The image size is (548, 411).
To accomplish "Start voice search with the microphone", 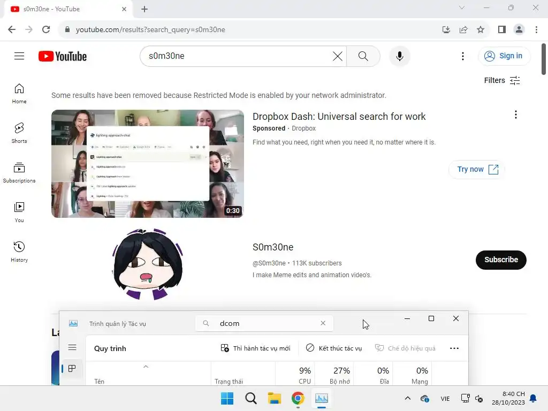I will 399,56.
